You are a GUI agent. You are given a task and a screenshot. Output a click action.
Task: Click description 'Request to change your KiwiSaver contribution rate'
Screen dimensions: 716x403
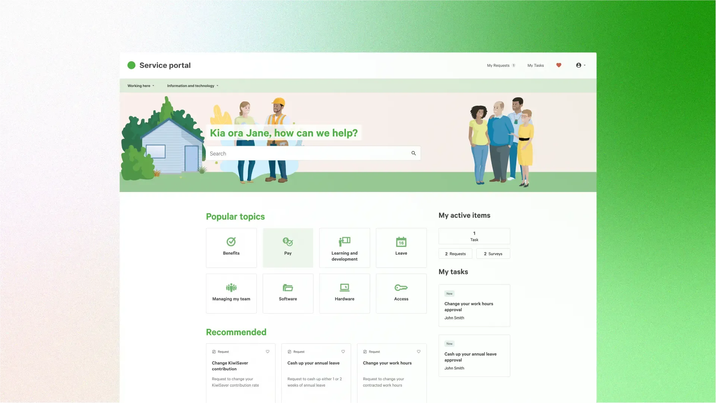click(235, 382)
